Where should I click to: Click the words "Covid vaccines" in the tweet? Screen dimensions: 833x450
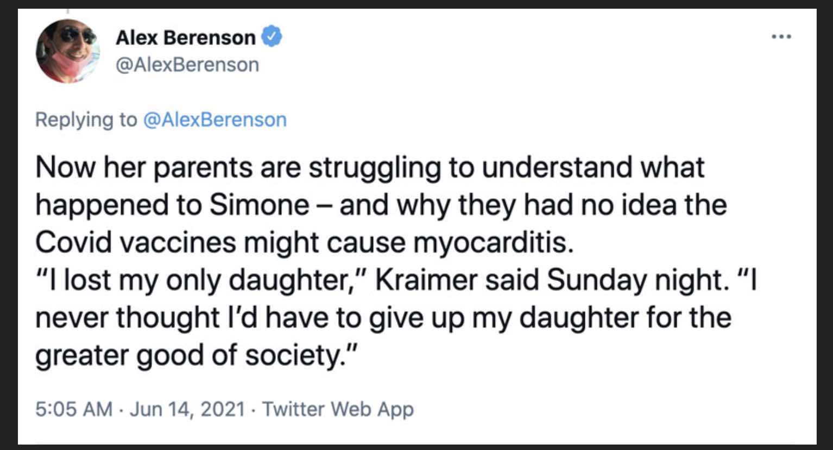pyautogui.click(x=135, y=242)
